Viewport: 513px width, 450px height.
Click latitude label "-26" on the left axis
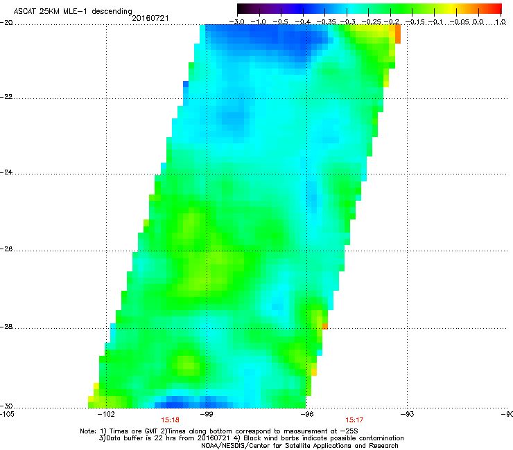coord(6,249)
